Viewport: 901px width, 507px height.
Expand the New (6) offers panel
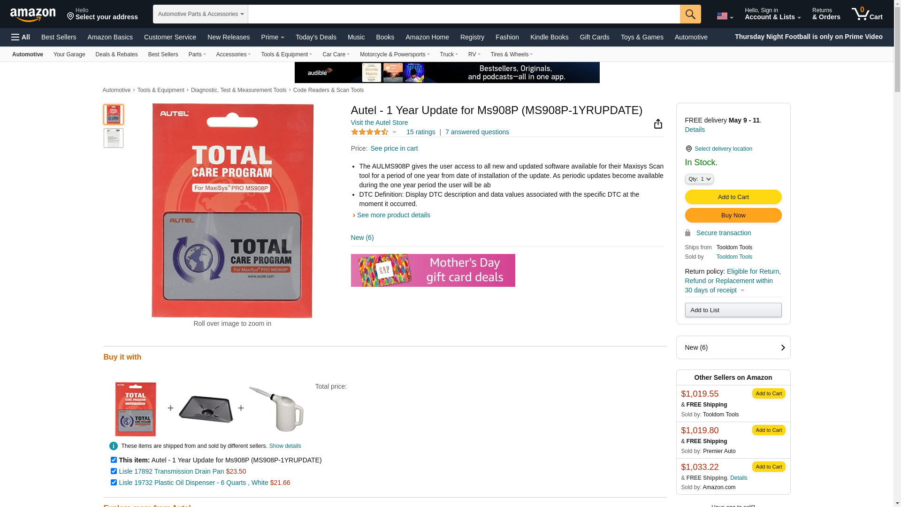(733, 347)
